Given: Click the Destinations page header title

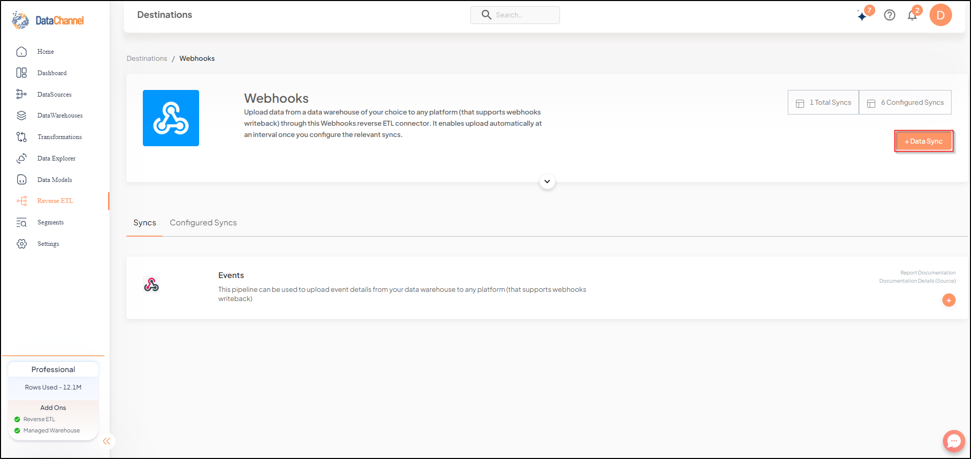Looking at the screenshot, I should coord(165,15).
